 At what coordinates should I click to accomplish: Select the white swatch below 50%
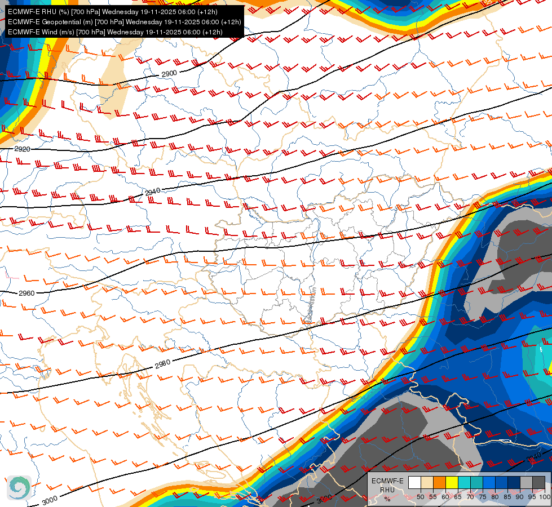tap(414, 482)
